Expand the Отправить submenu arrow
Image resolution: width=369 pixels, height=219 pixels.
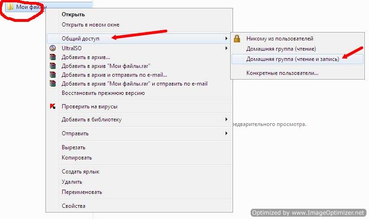tap(226, 133)
